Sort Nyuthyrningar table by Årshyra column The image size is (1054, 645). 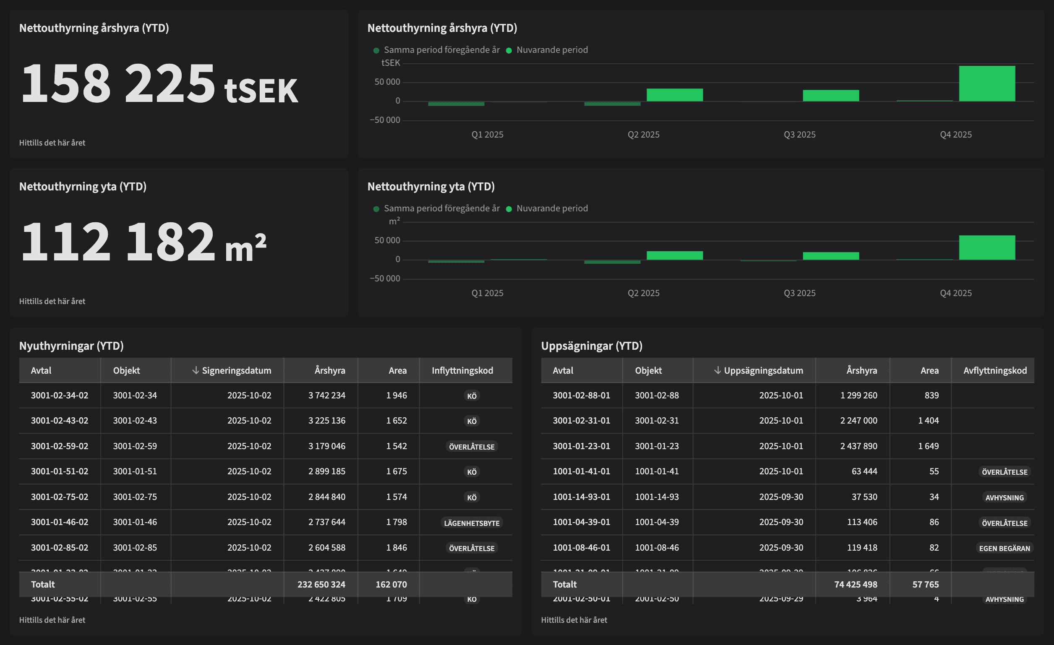[330, 370]
